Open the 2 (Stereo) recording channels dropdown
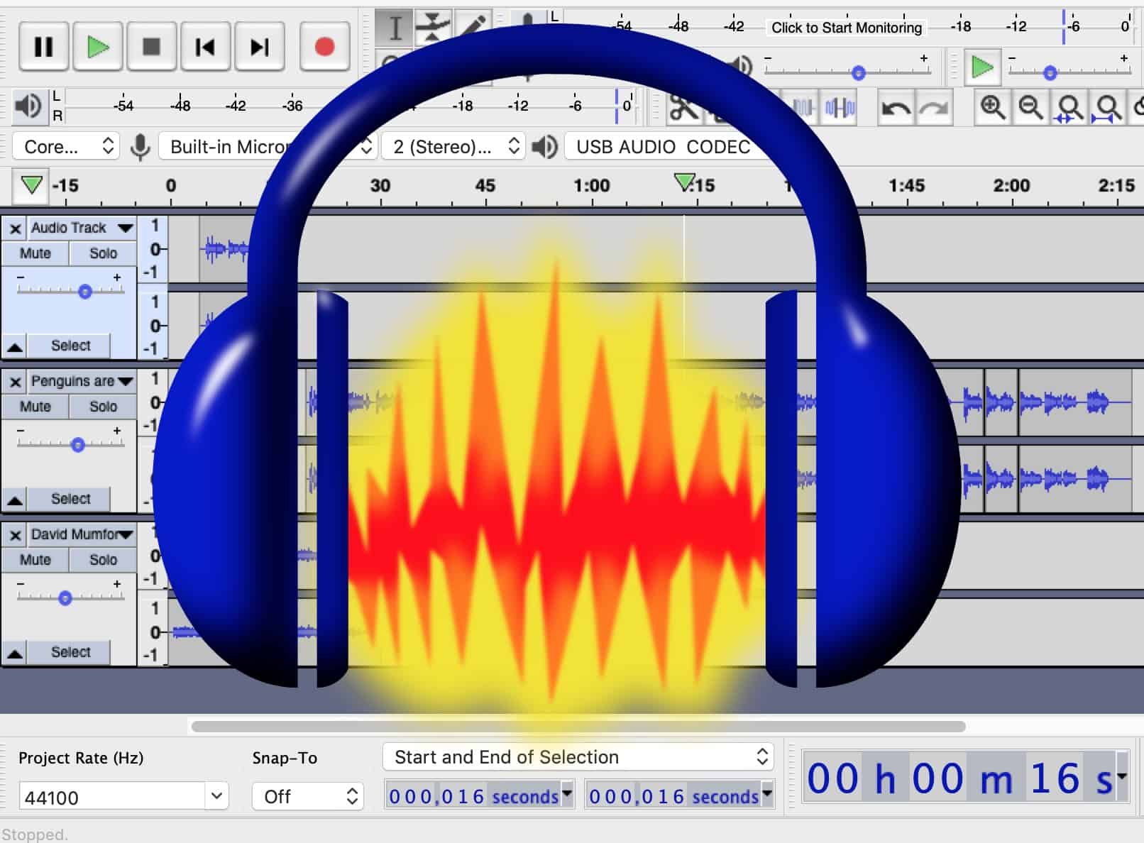The height and width of the screenshot is (843, 1144). tap(453, 147)
